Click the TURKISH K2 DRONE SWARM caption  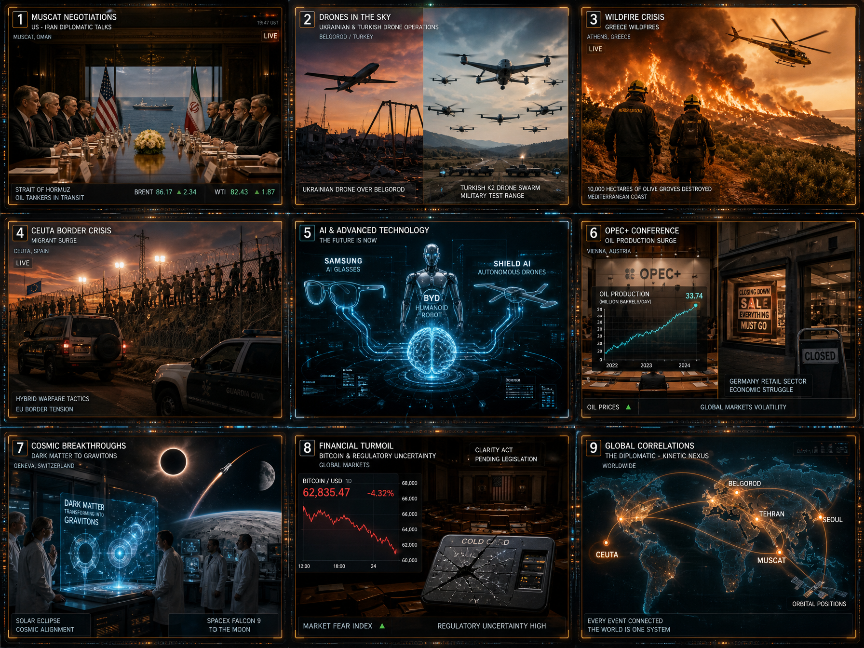click(x=500, y=191)
